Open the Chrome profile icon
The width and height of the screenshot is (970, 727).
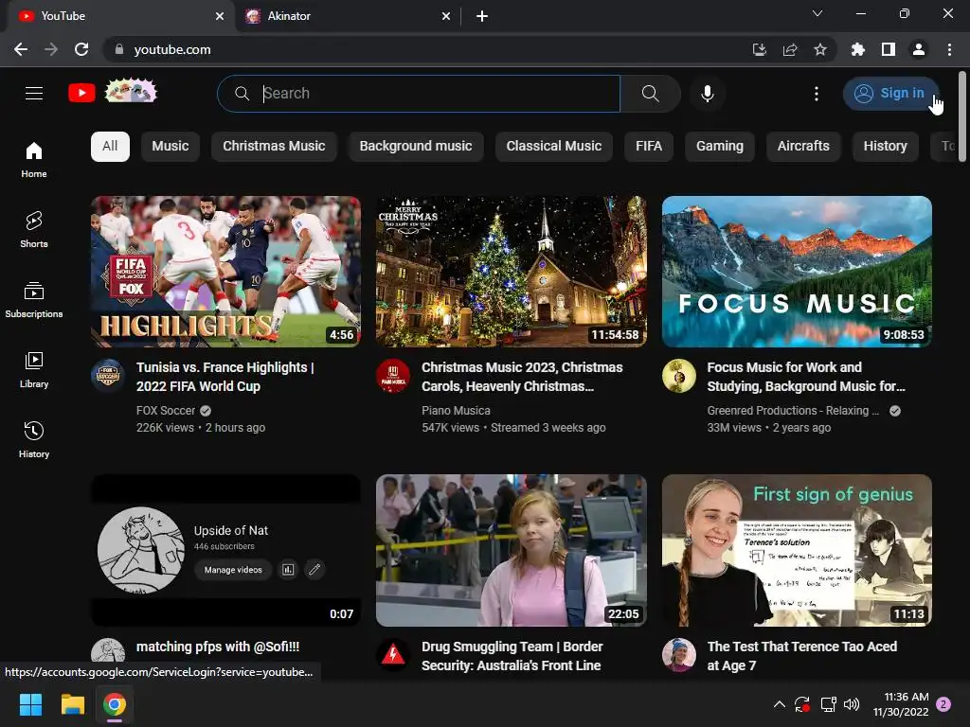(x=919, y=49)
